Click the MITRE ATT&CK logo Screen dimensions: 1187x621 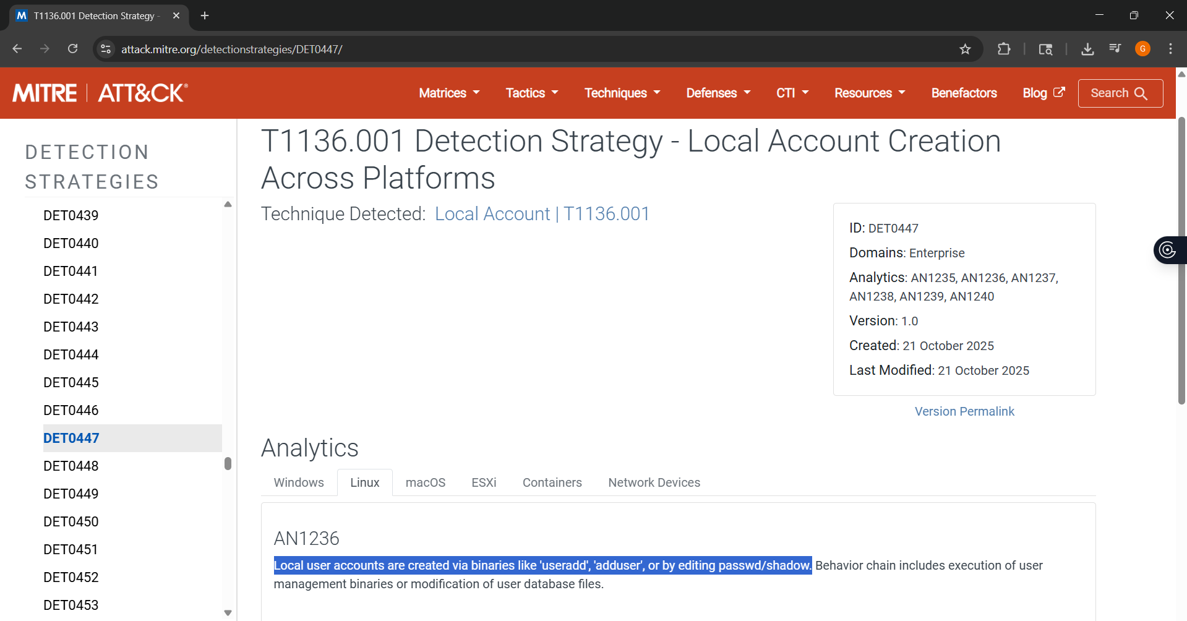100,93
